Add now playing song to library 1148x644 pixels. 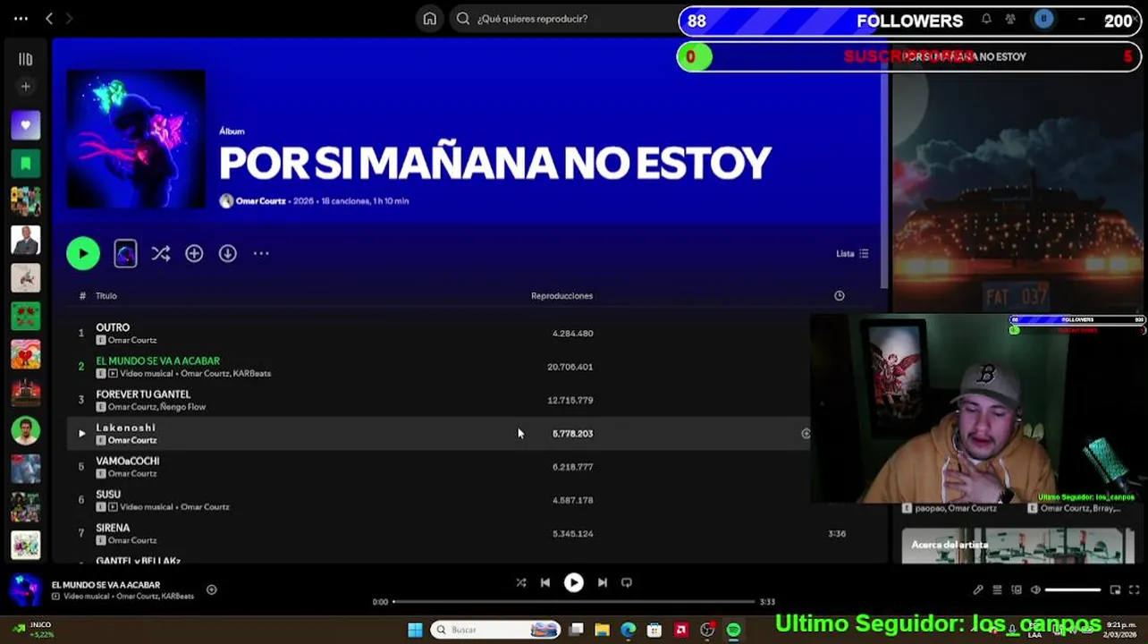coord(212,590)
